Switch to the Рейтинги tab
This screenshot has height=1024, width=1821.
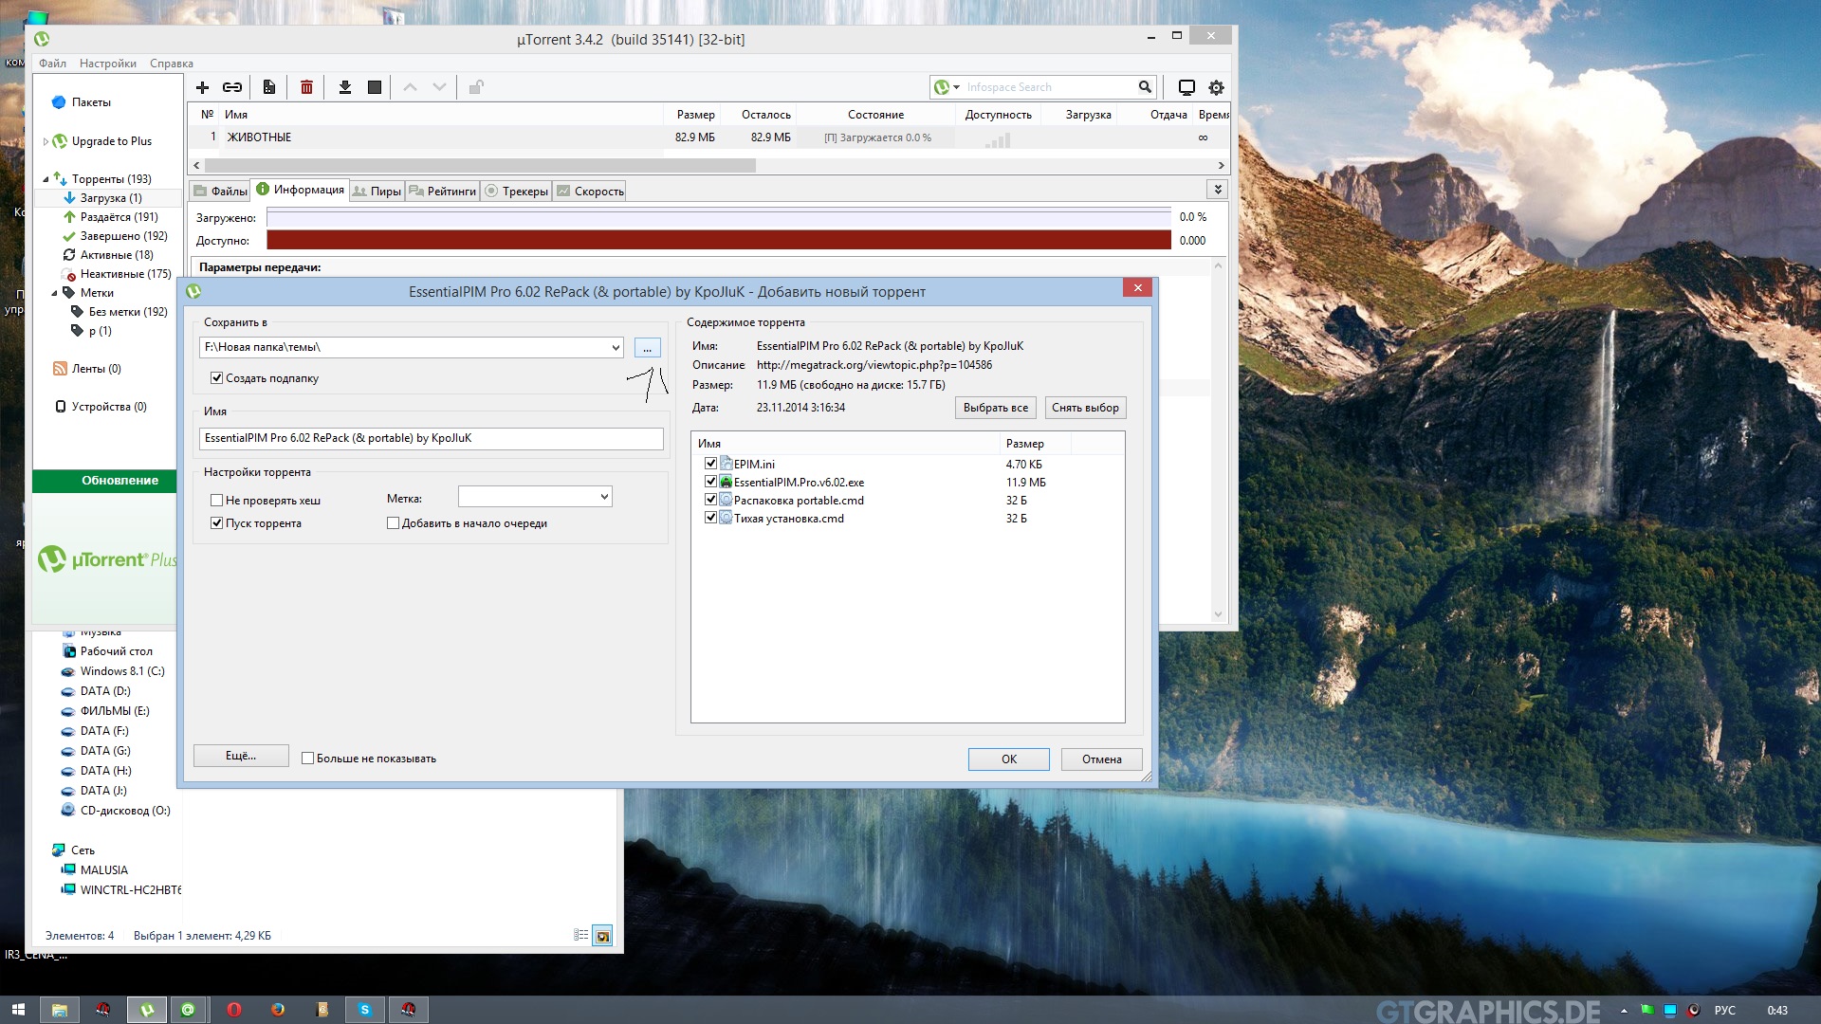point(443,191)
